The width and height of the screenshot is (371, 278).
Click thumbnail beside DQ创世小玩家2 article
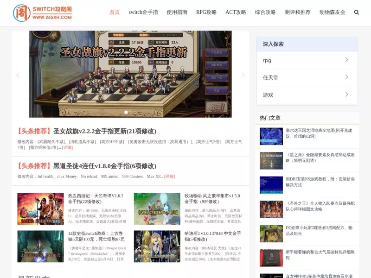click(x=271, y=234)
